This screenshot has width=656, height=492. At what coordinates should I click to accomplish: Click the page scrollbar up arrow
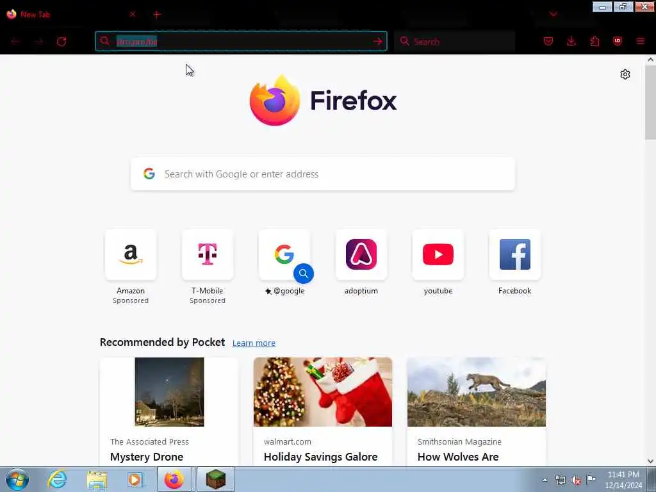pos(650,60)
